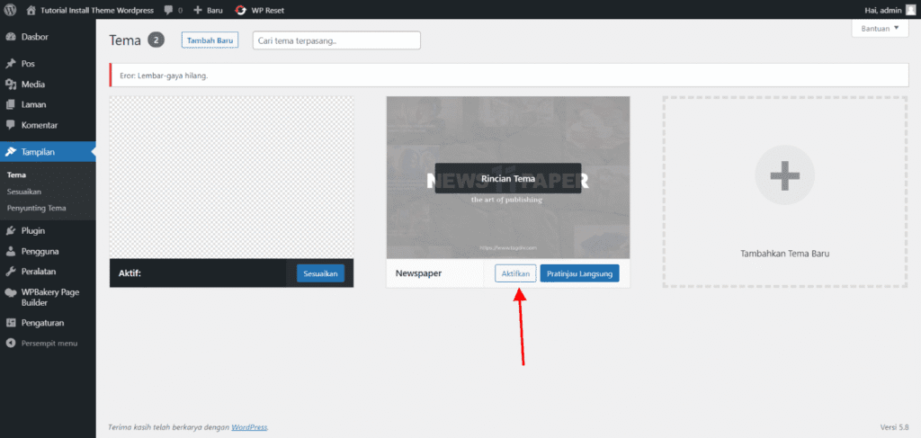Click the home icon beside the site title
Image resolution: width=921 pixels, height=438 pixels.
pyautogui.click(x=31, y=10)
